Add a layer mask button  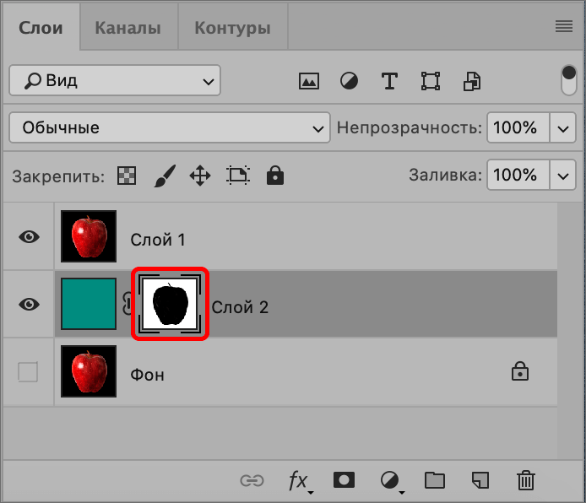tap(344, 480)
